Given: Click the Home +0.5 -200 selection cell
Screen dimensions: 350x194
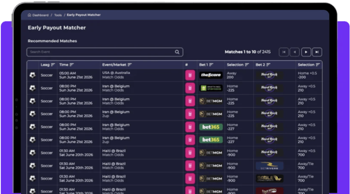Looking at the screenshot, I should tap(307, 75).
